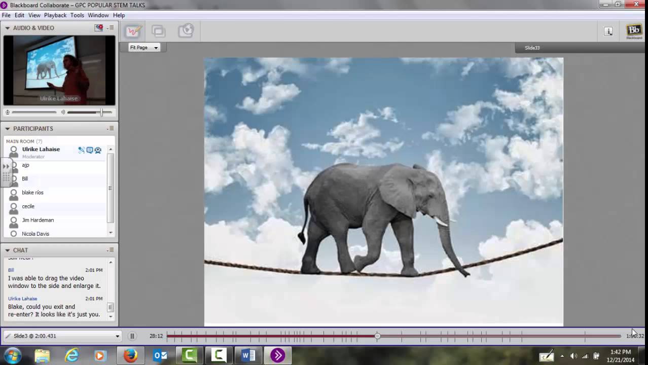Open the Slide3 index dropdown

(62, 336)
